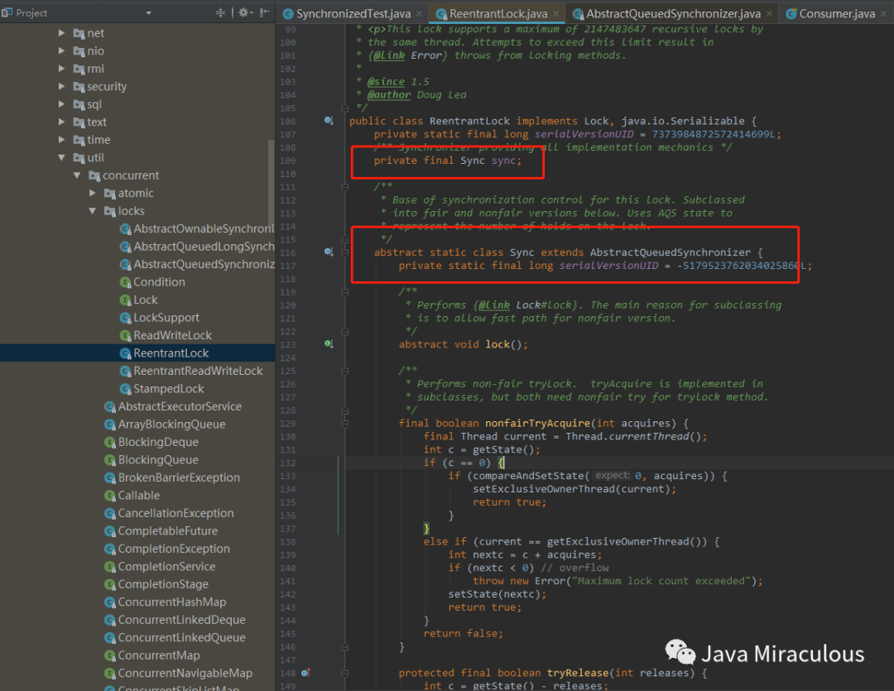Open ConcurrentLinkedQueue class in tree

click(175, 637)
